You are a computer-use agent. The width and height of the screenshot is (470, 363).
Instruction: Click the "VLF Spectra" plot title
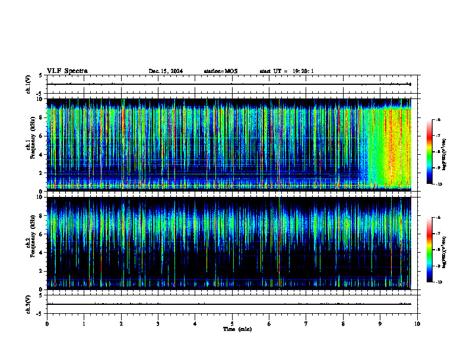pos(67,71)
